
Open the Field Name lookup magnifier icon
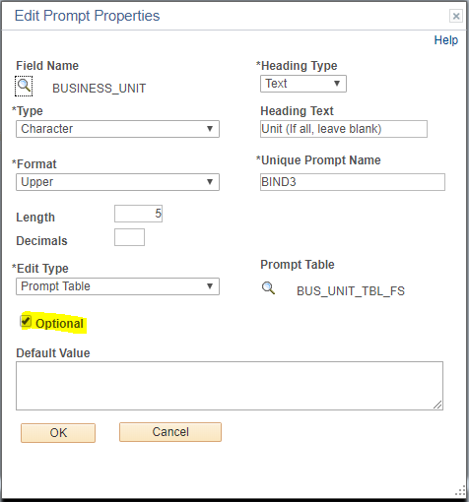pyautogui.click(x=24, y=86)
